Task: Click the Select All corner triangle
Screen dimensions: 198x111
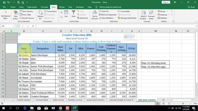Action: tap(3, 31)
